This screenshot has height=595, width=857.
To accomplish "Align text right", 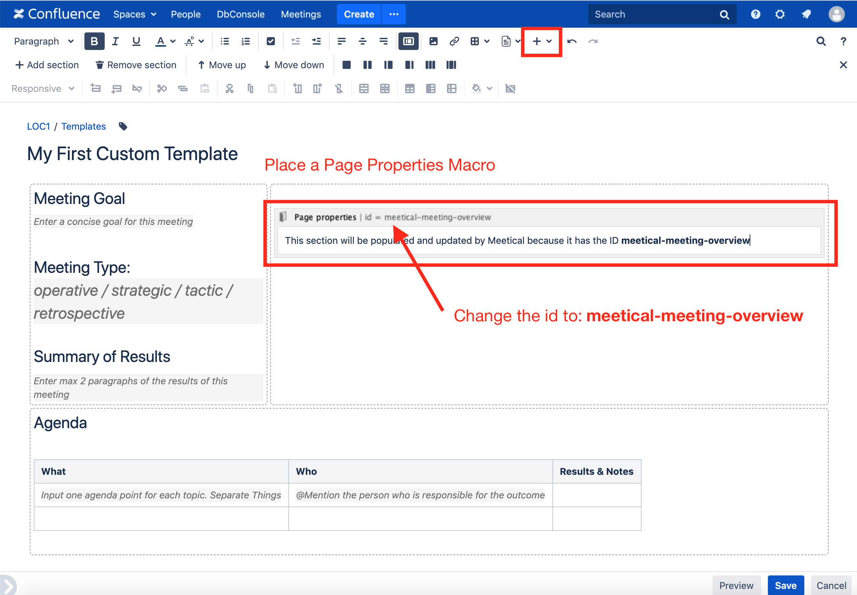I will (383, 41).
